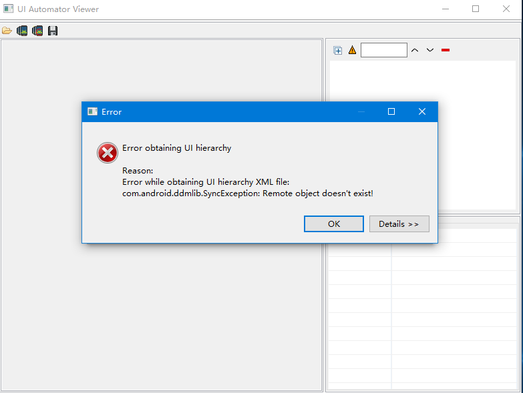This screenshot has height=393, width=523.
Task: Click the Error dialog title bar icon
Action: [x=92, y=111]
